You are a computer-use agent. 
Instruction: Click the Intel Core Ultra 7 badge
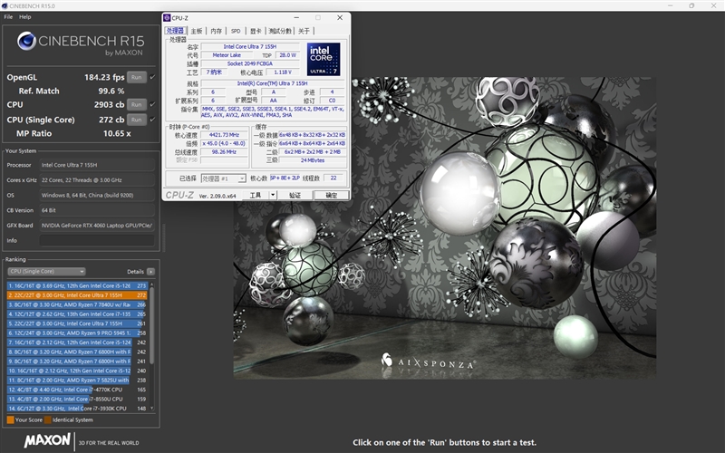[324, 59]
